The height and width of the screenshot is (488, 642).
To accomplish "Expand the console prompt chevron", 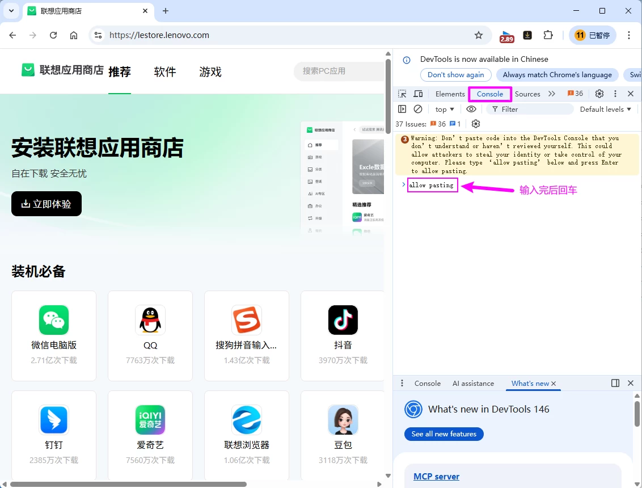I will [403, 185].
